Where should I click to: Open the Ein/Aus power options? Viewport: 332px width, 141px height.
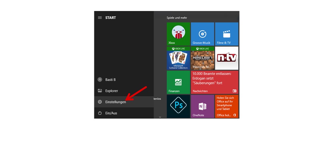[124, 113]
